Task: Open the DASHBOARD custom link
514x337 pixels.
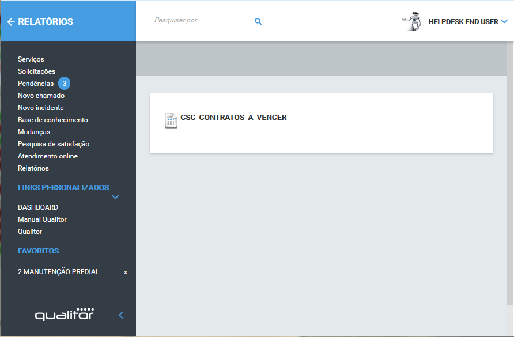Action: (38, 207)
